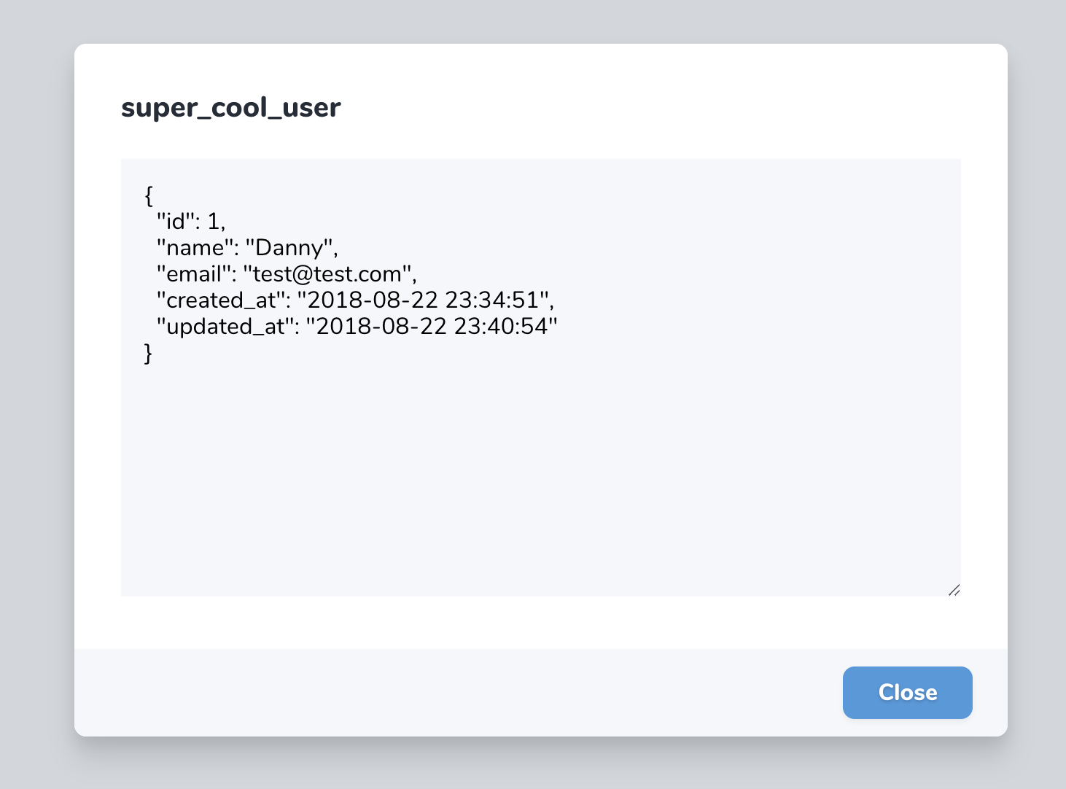The width and height of the screenshot is (1066, 789).
Task: Close the super_cool_user dialog
Action: (907, 692)
